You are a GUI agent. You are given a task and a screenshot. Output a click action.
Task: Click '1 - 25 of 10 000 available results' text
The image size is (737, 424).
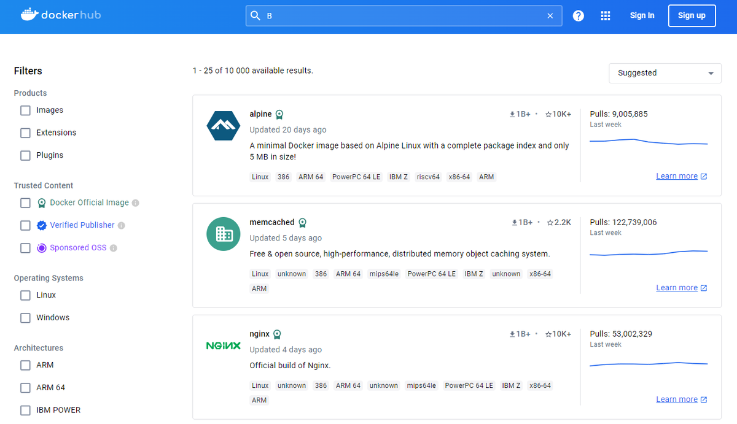[x=253, y=71]
